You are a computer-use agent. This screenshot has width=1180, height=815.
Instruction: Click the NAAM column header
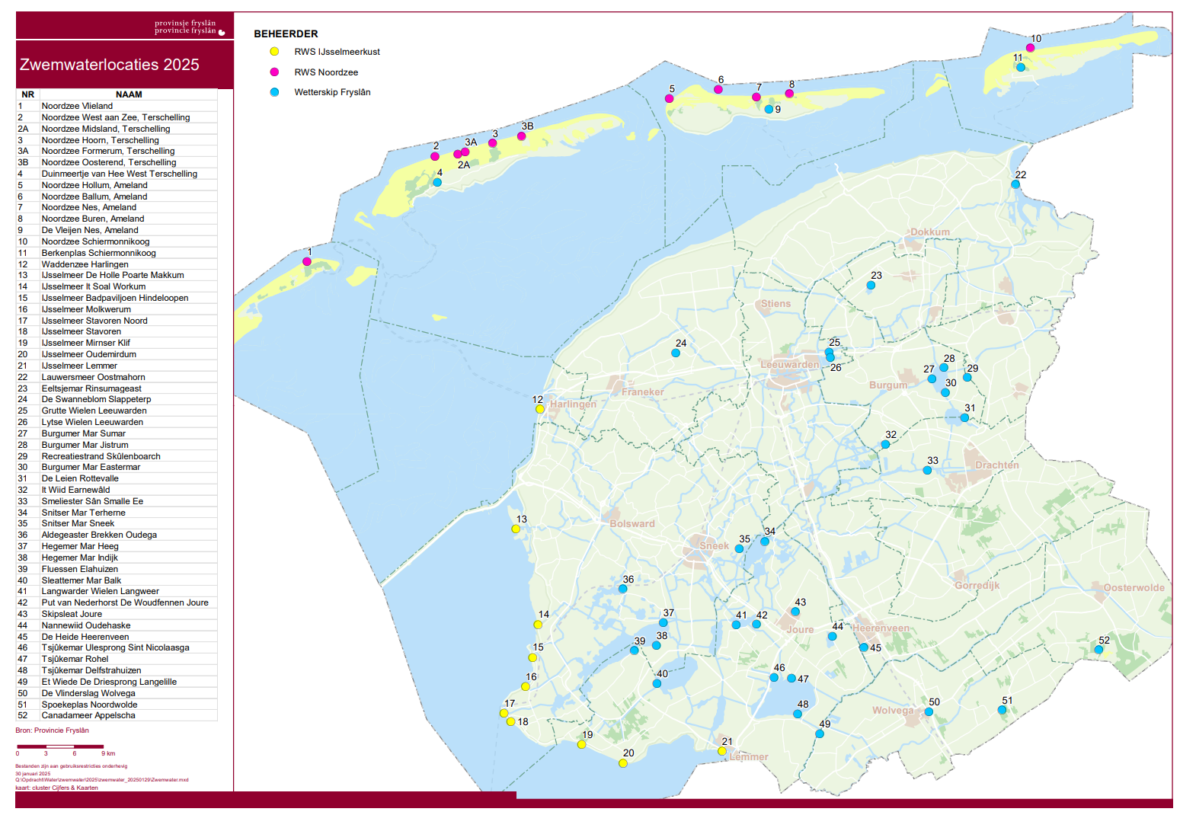129,94
